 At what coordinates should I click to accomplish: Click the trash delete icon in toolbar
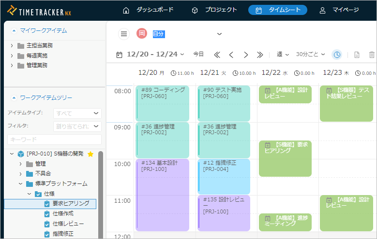(372, 55)
